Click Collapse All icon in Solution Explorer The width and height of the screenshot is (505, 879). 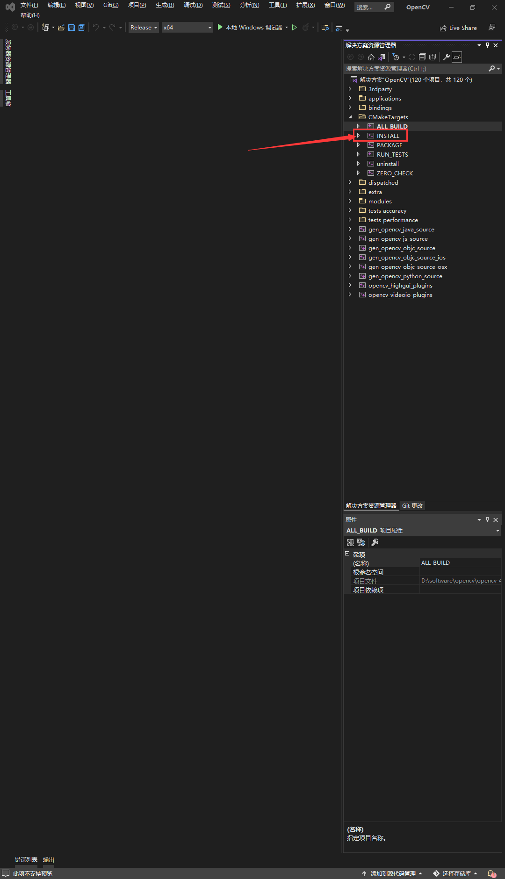pos(422,57)
